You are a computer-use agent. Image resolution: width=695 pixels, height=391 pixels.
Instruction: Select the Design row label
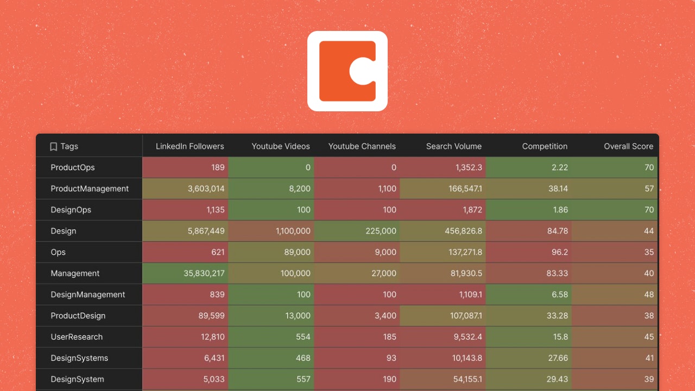point(64,231)
